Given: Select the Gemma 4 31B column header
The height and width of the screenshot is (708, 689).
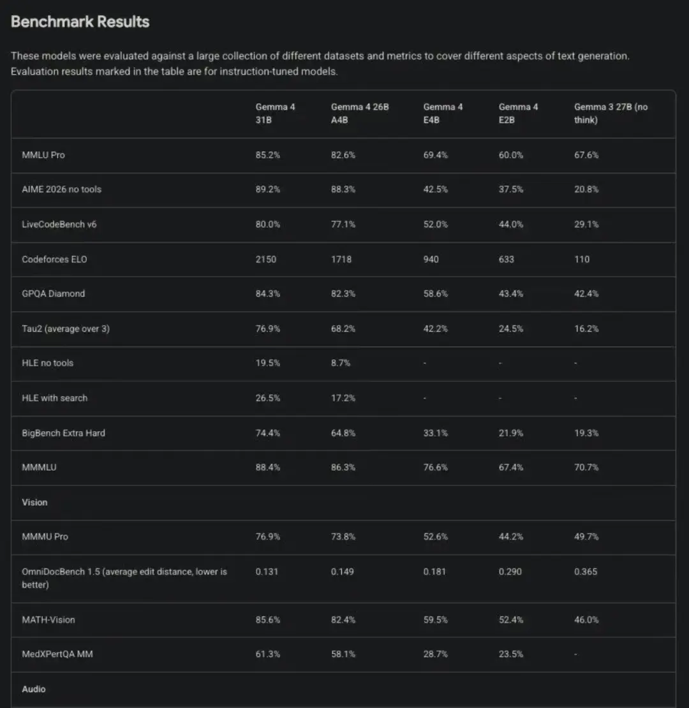Looking at the screenshot, I should [x=275, y=114].
